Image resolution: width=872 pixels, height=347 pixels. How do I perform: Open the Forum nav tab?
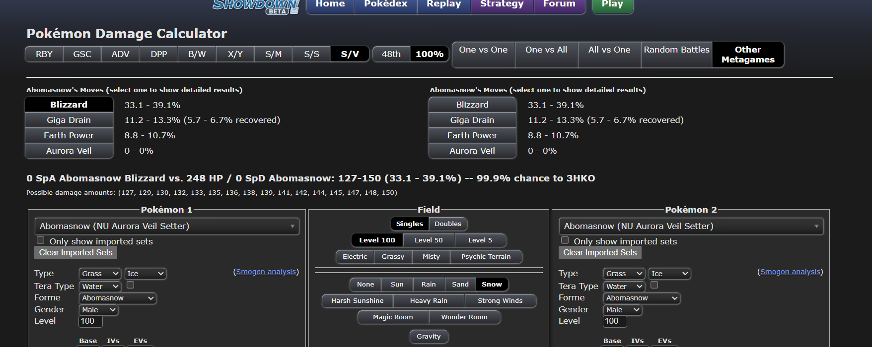tap(559, 5)
